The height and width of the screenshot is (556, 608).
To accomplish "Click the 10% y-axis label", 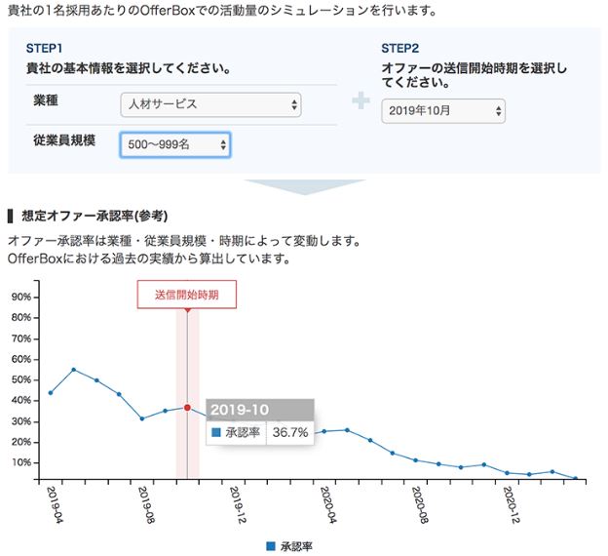I will point(20,462).
